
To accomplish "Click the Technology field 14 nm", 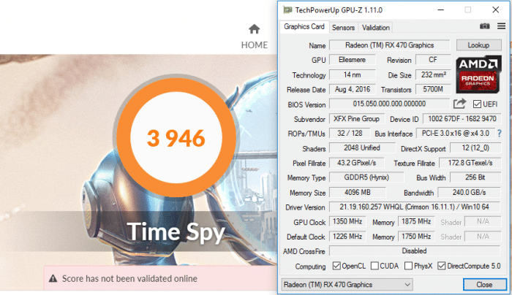I will click(352, 75).
